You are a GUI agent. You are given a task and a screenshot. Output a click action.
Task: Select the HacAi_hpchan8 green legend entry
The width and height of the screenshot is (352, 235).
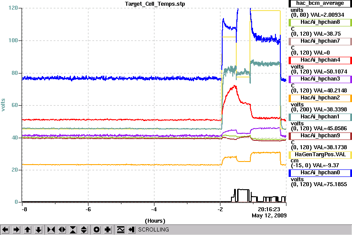tap(320, 22)
